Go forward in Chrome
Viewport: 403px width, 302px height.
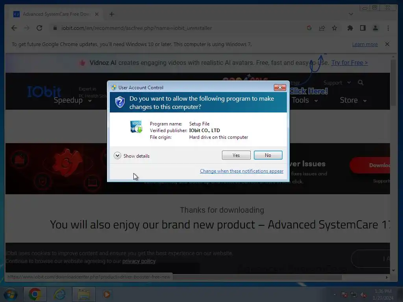(x=27, y=28)
